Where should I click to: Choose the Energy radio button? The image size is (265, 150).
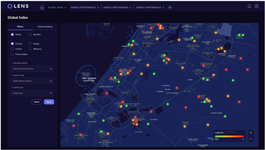30,44
